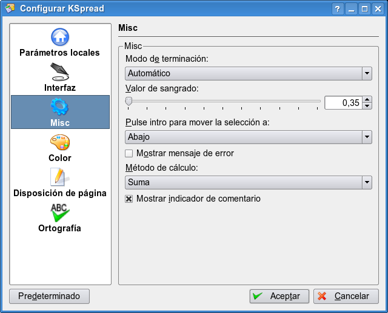Select the Ortografía ABC checkmark icon
This screenshot has width=388, height=313.
60,213
